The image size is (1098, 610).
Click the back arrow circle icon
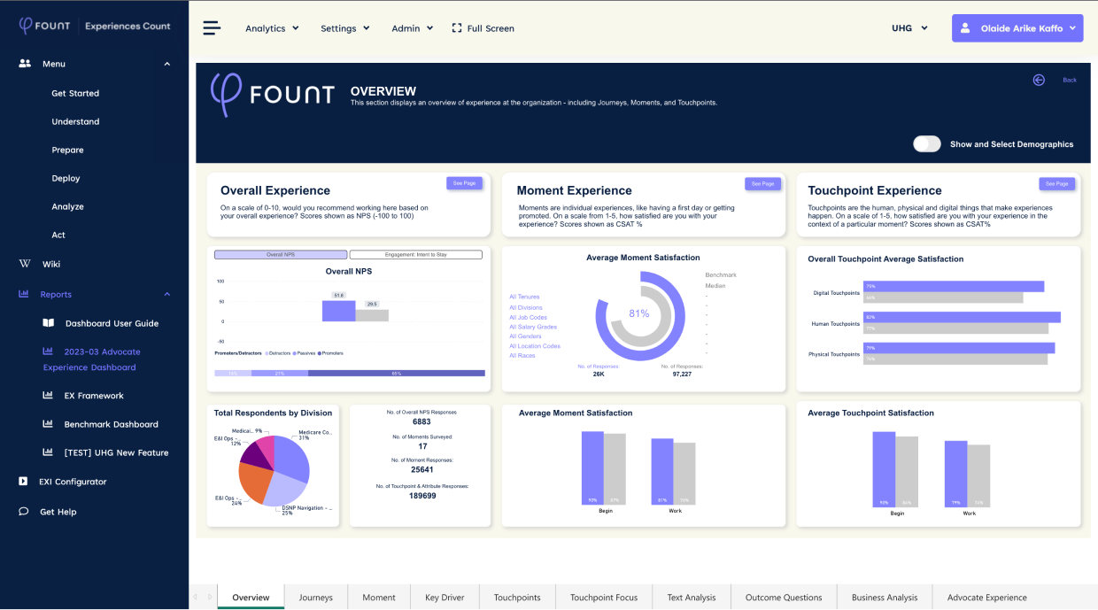[1039, 80]
